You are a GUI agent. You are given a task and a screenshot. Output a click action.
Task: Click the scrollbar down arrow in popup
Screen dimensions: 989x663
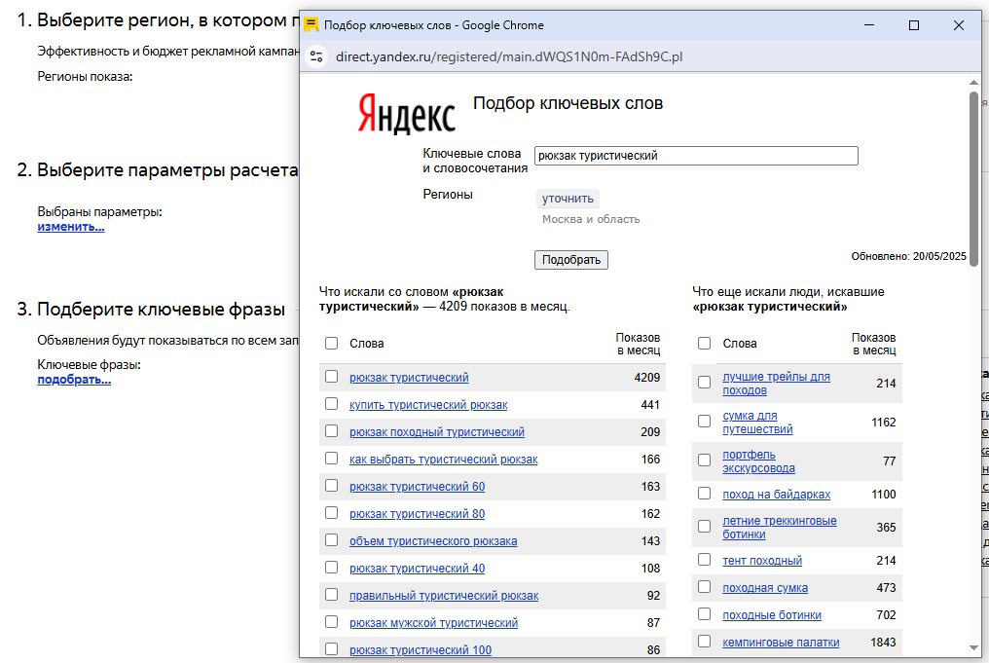973,647
